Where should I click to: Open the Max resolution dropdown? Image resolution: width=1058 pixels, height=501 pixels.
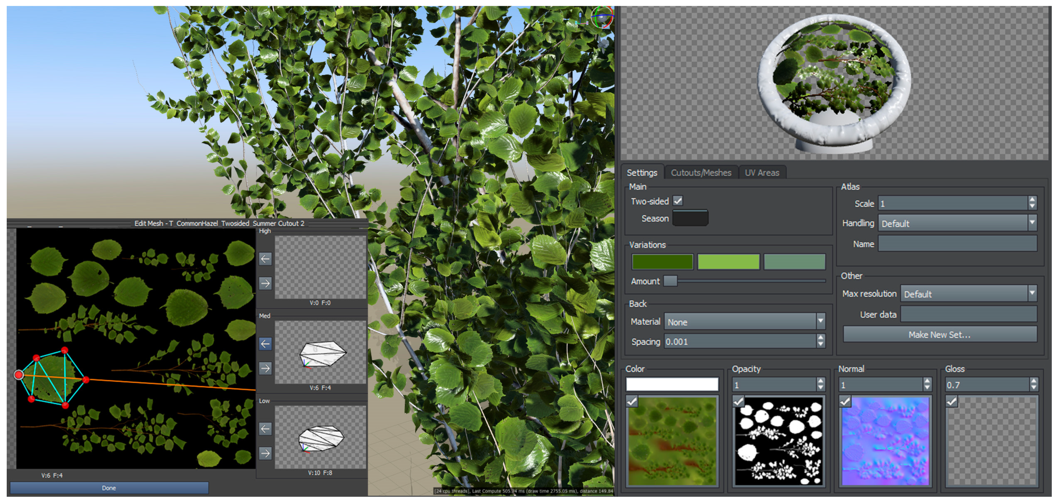968,294
